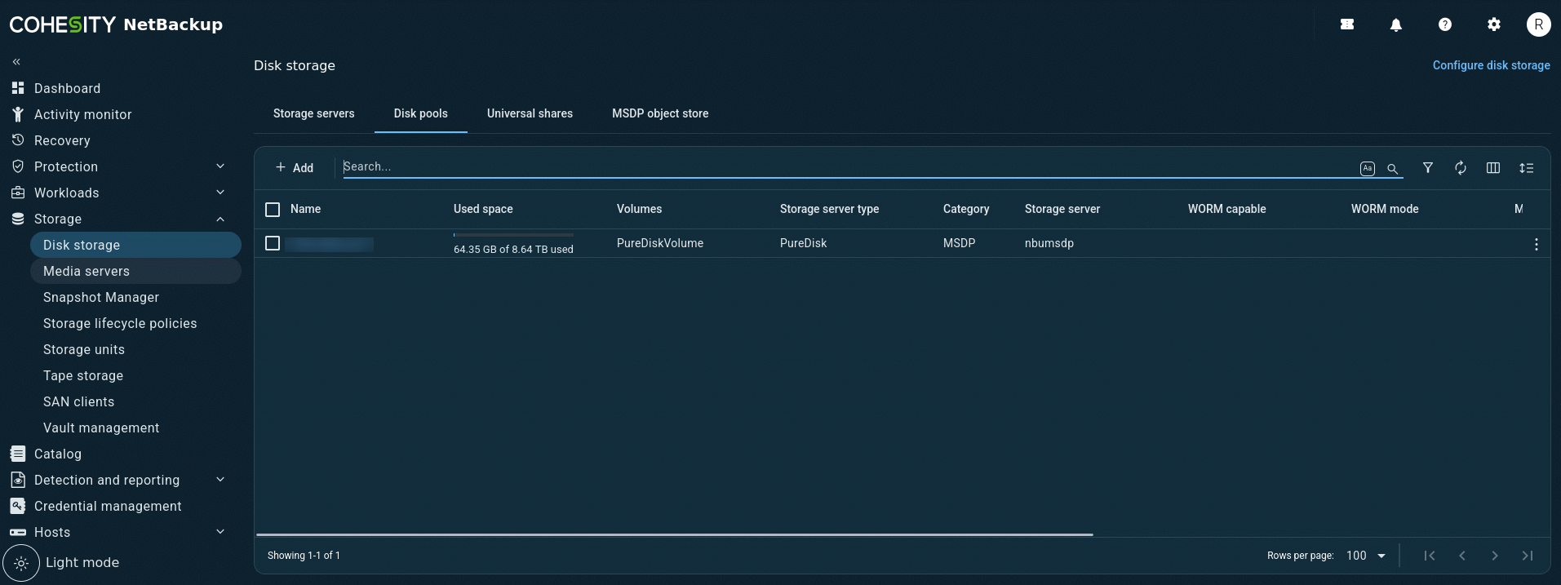Click the Light mode sun icon
Image resolution: width=1561 pixels, height=585 pixels.
(21, 563)
